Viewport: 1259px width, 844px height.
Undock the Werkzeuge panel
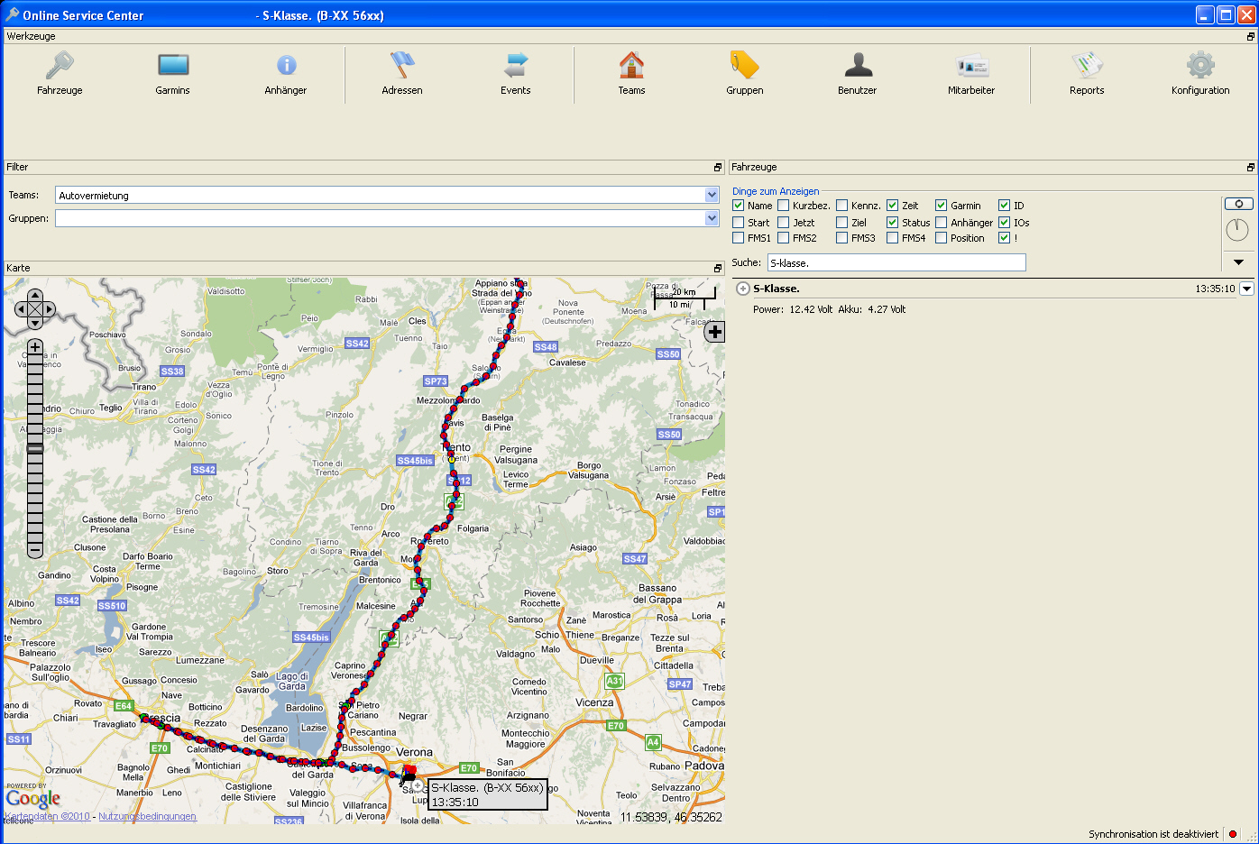pos(1250,37)
